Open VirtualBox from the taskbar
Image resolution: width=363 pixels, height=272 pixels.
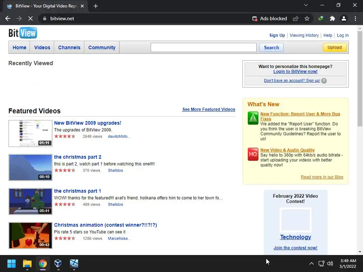pyautogui.click(x=58, y=263)
